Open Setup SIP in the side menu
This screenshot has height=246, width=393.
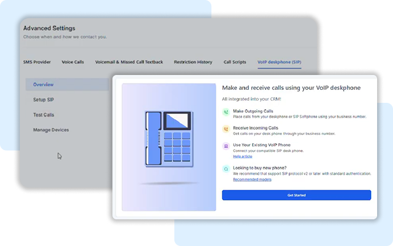44,99
